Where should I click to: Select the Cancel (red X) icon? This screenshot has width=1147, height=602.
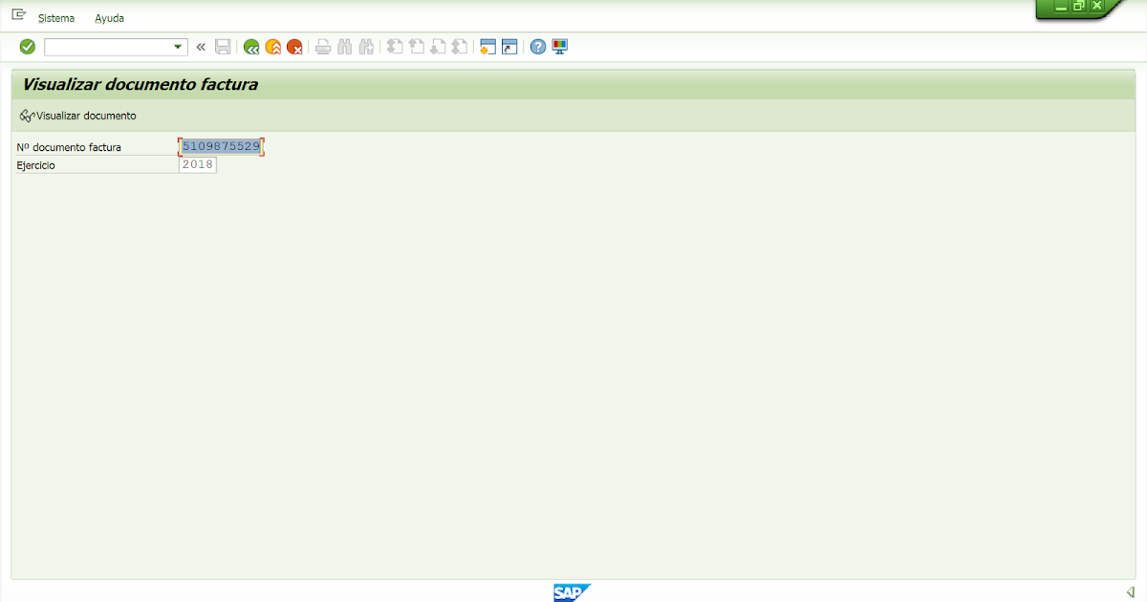294,46
